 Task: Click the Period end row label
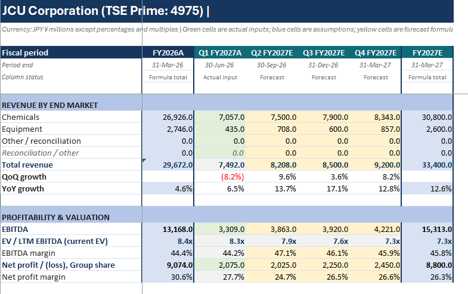coord(71,65)
